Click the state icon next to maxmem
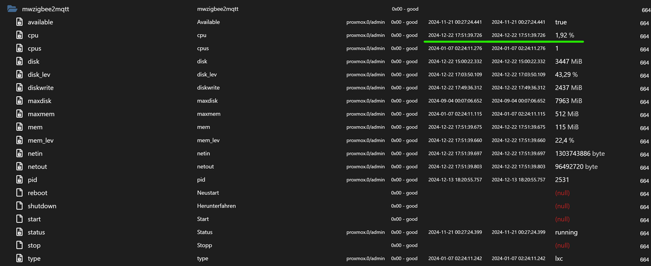651x266 pixels. (x=20, y=114)
